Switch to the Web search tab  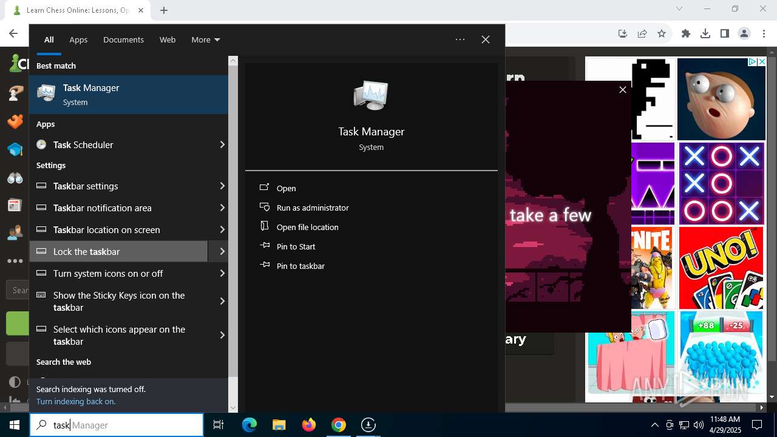click(x=168, y=39)
